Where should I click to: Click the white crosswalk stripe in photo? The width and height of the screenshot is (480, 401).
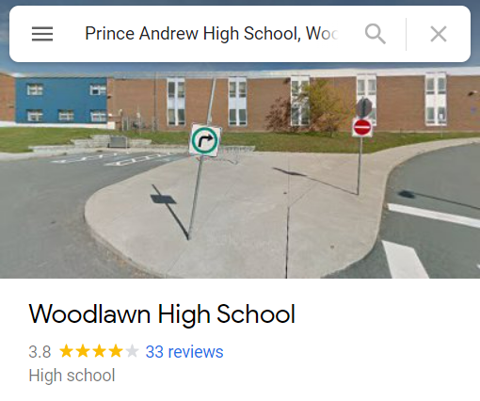[x=433, y=215]
